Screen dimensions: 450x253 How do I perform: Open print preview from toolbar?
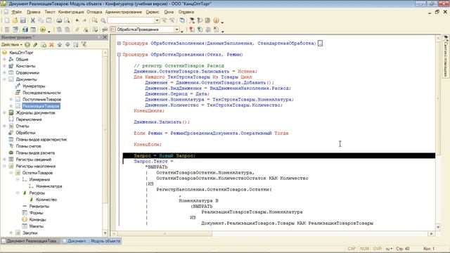point(67,20)
